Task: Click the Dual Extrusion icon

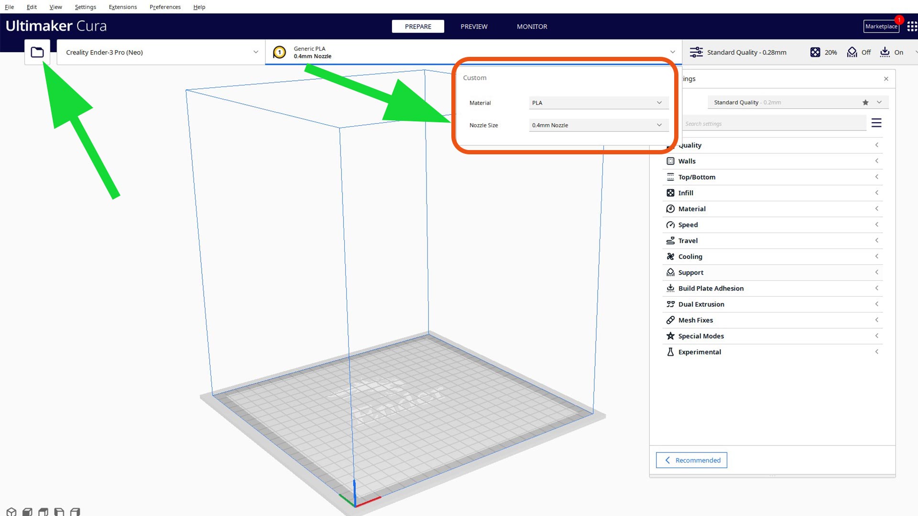Action: coord(670,304)
